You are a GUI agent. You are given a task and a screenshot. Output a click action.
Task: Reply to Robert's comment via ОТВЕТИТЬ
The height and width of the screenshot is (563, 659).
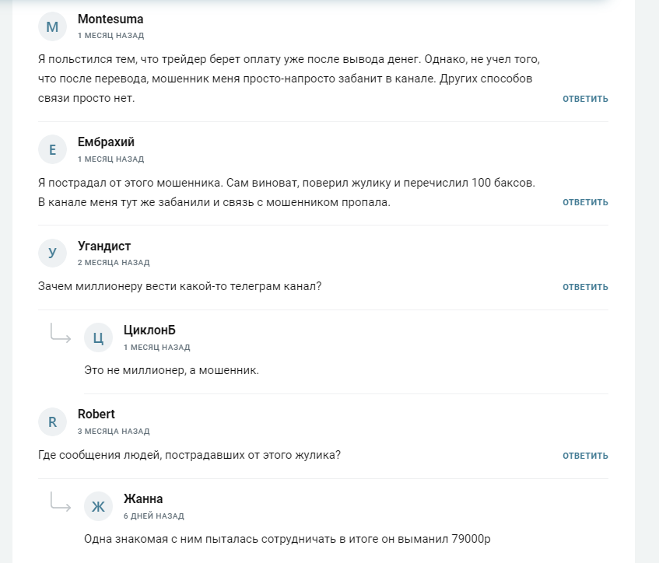click(x=585, y=456)
